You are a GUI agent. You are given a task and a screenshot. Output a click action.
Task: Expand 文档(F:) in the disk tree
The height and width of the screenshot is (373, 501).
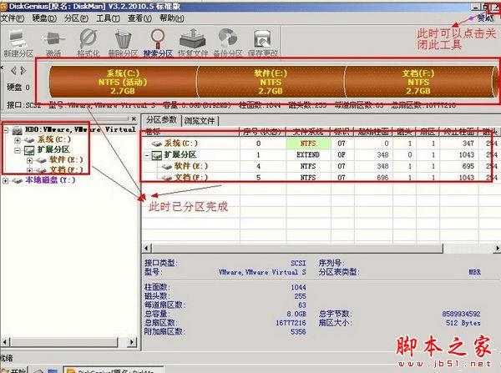click(29, 170)
